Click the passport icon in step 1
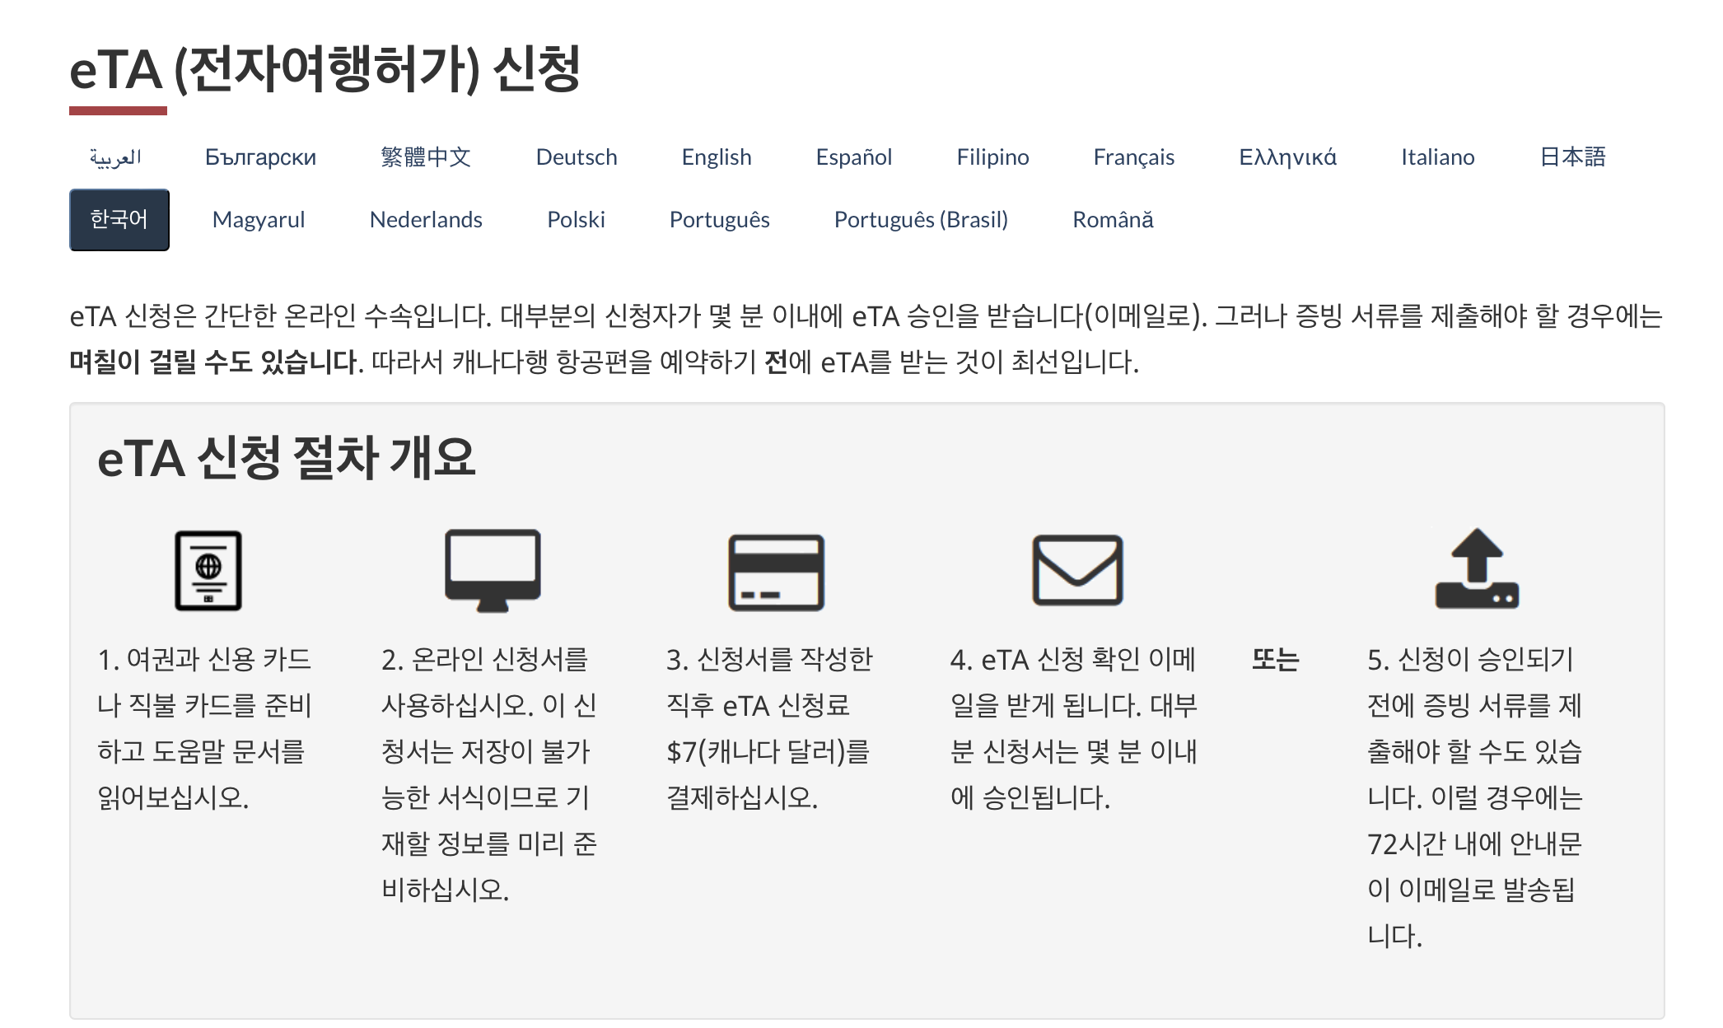The image size is (1723, 1028). click(x=208, y=570)
